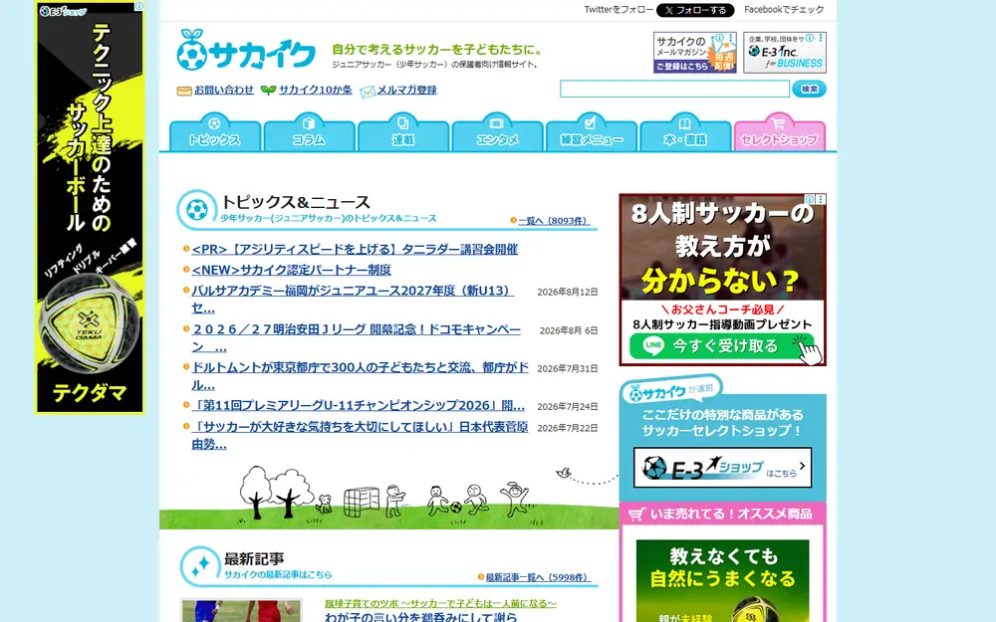The width and height of the screenshot is (996, 622).
Task: Open the メルマガ登録 link
Action: tap(406, 91)
